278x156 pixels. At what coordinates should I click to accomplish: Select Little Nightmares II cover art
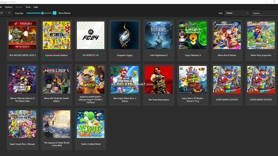tap(159, 35)
